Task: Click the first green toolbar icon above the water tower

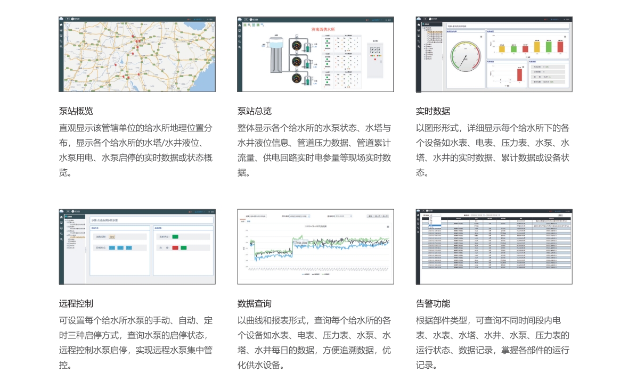Action: pos(245,25)
